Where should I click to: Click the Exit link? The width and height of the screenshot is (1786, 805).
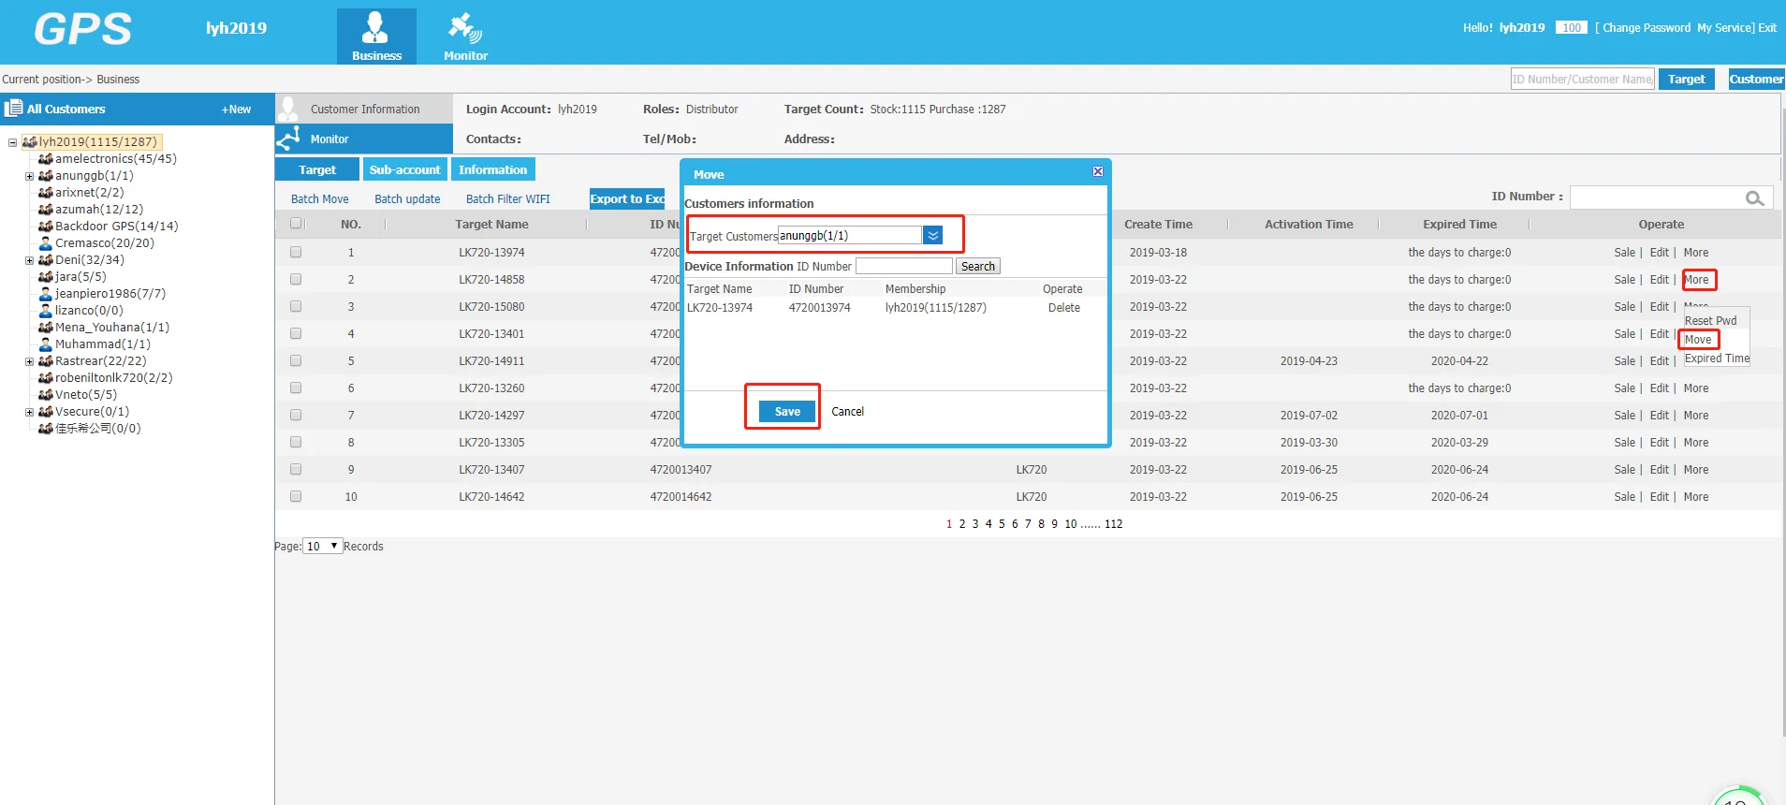tap(1767, 28)
